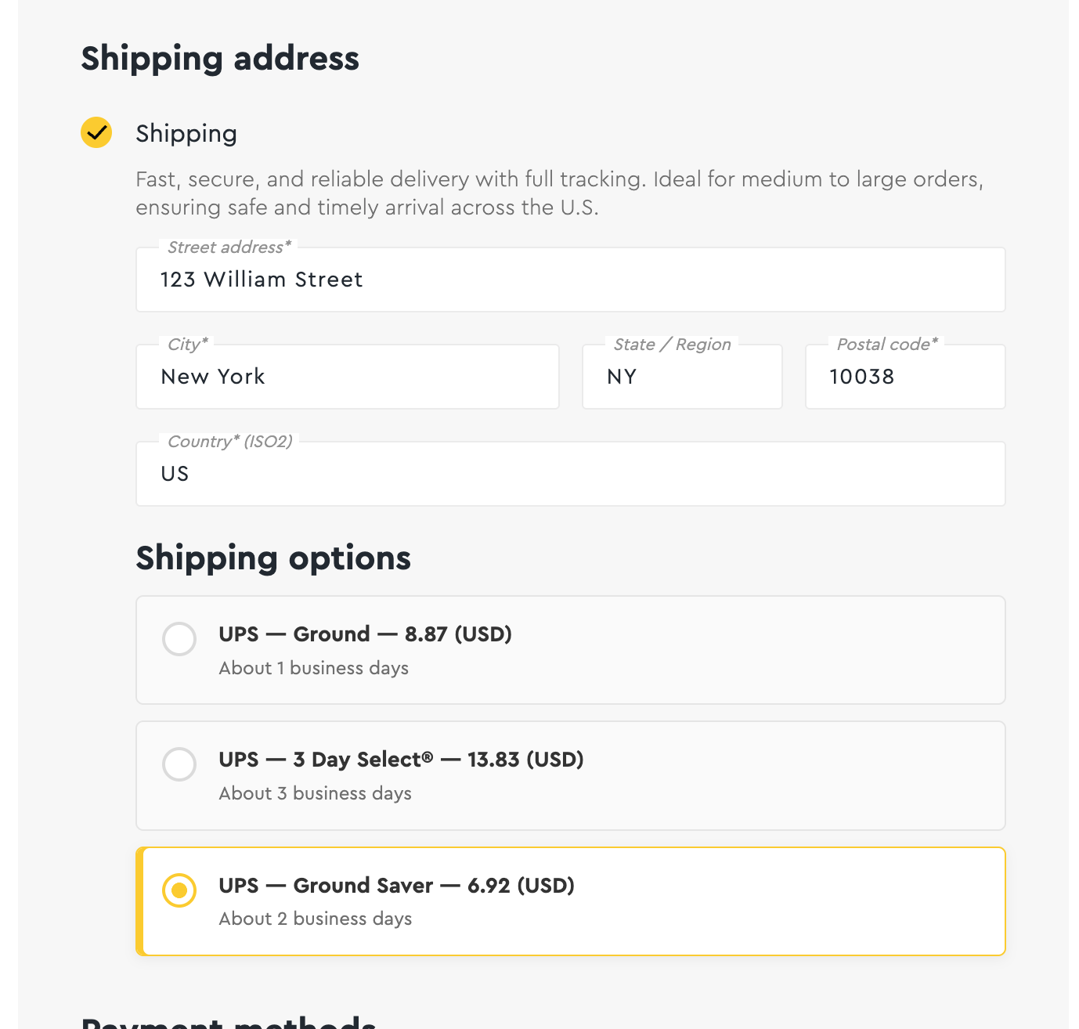This screenshot has width=1079, height=1029.
Task: Click the shipping description paragraph
Action: tap(560, 193)
